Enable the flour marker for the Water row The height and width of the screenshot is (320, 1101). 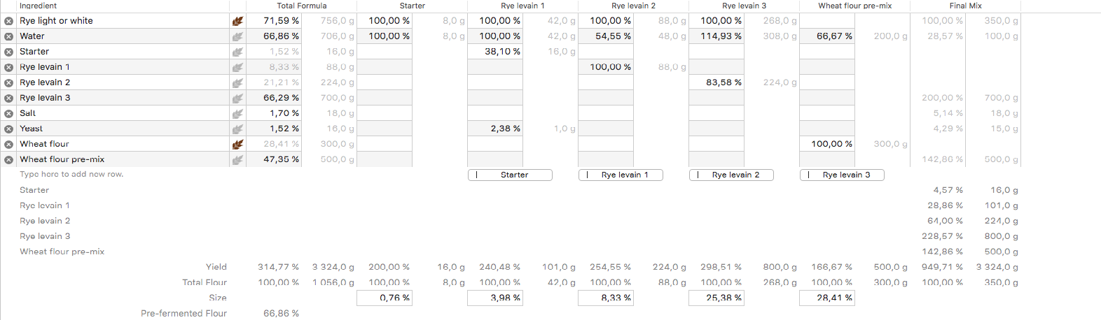coord(237,36)
